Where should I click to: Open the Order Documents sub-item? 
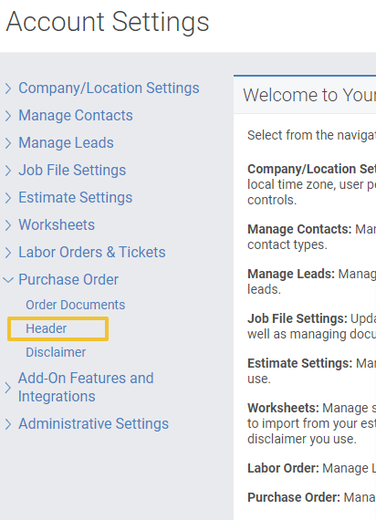tap(76, 305)
